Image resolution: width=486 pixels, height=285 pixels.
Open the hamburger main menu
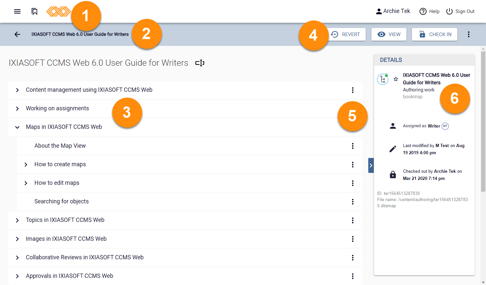(x=17, y=11)
